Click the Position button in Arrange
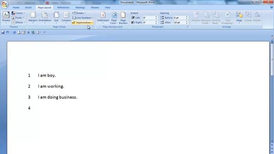The width and height of the screenshot is (274, 154). click(x=196, y=18)
